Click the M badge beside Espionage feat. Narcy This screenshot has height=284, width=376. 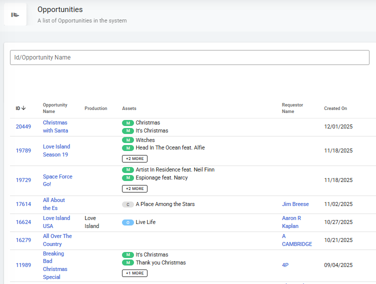point(128,177)
